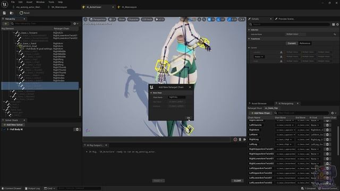340x191 pixels.
Task: Pause the viewport animation playback
Action: (240, 140)
